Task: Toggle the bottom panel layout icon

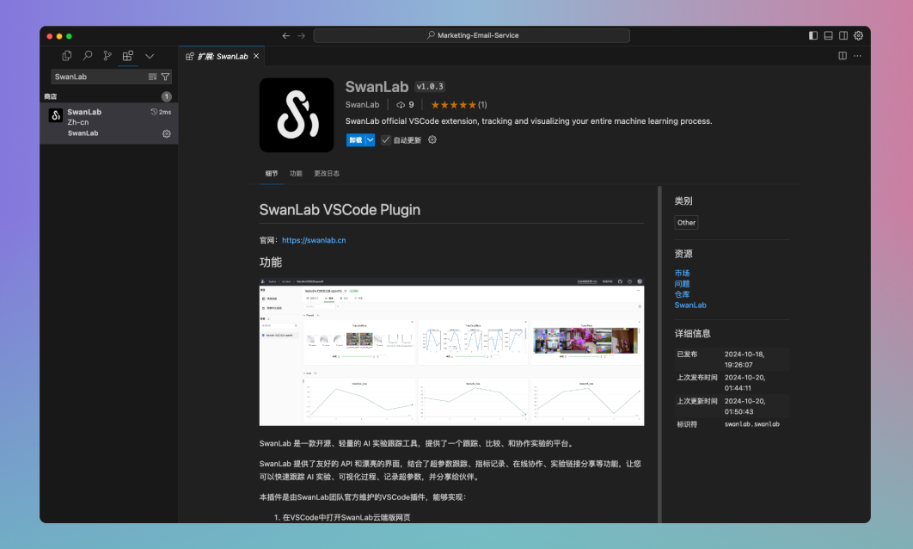Action: click(829, 35)
